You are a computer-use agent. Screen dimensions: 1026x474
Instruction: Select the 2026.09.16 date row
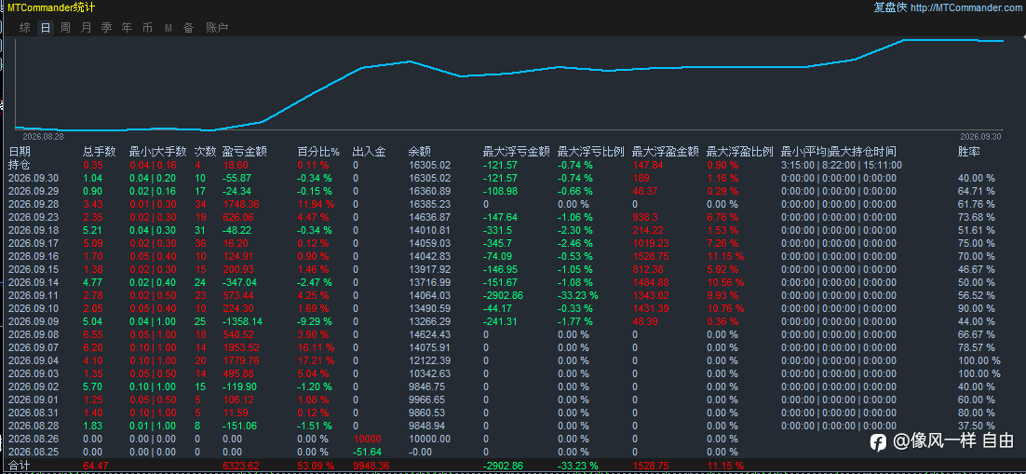(34, 256)
